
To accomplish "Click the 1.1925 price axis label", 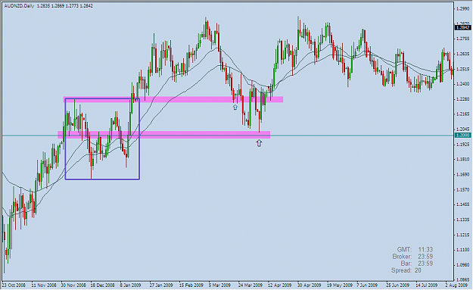I will click(463, 145).
